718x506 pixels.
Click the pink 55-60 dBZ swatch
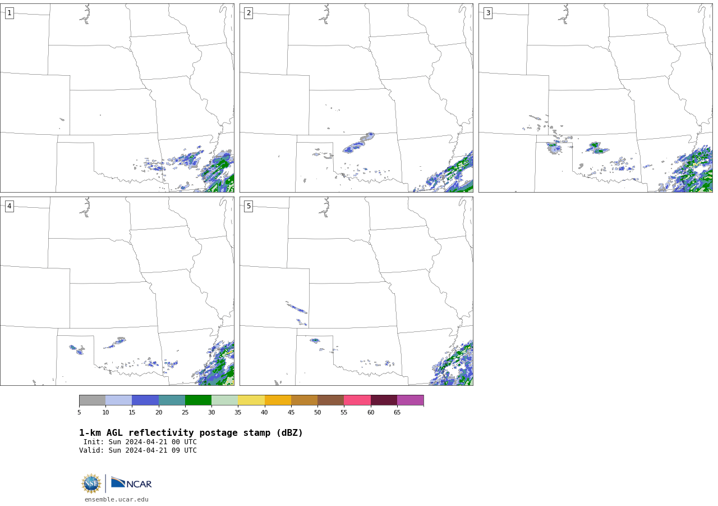357,400
